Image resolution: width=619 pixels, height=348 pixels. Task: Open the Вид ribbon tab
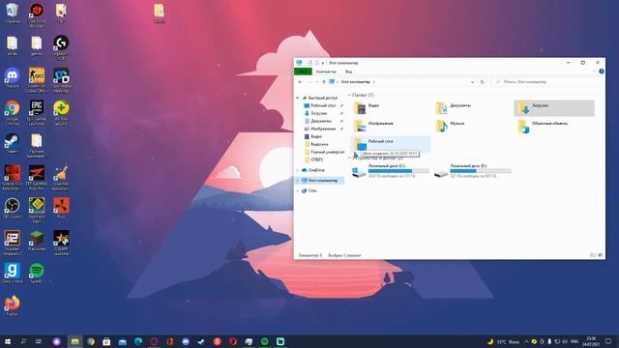(348, 72)
